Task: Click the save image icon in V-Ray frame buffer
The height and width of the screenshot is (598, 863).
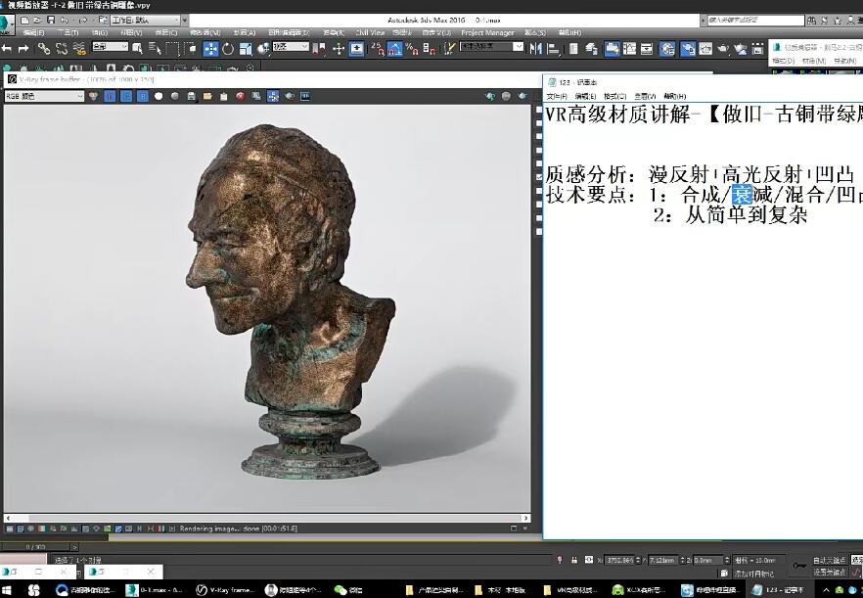Action: (x=192, y=97)
